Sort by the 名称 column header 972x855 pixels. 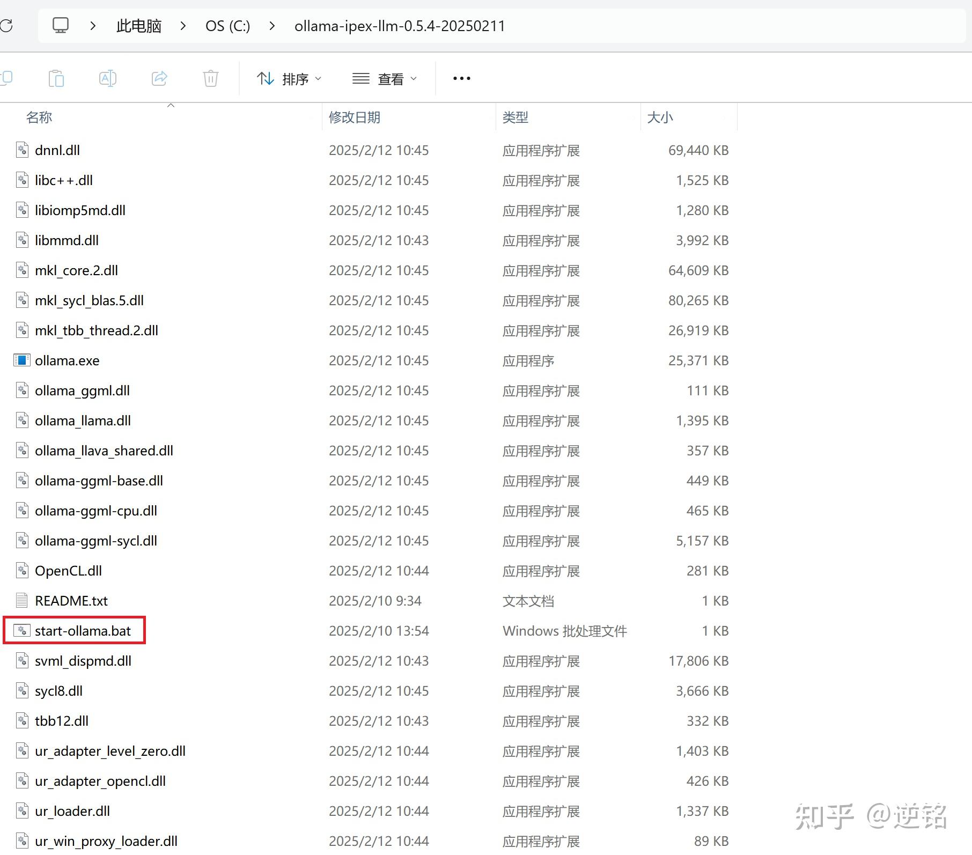click(39, 117)
